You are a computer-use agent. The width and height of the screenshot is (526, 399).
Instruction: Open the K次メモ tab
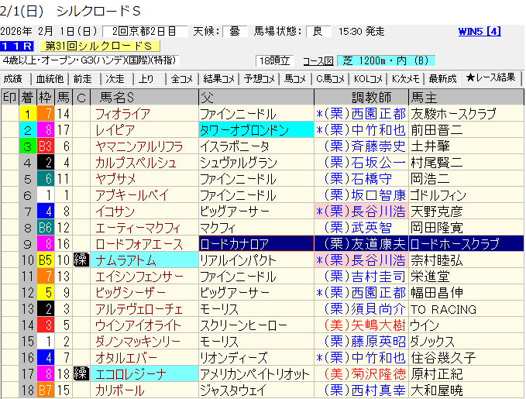(405, 78)
